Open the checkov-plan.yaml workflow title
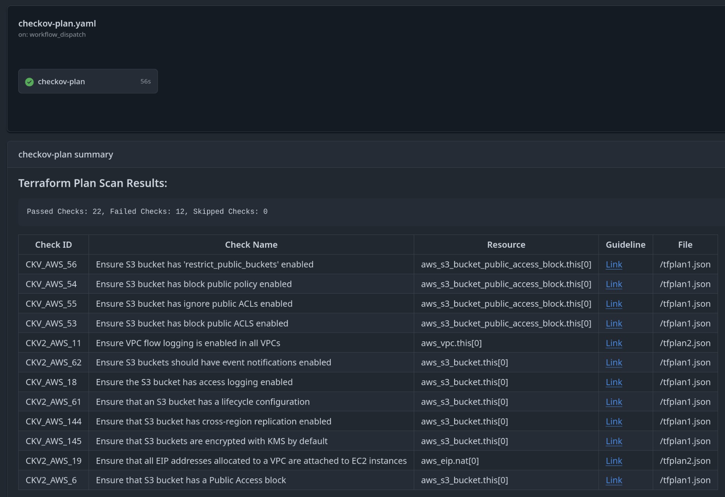This screenshot has height=497, width=725. pyautogui.click(x=57, y=23)
